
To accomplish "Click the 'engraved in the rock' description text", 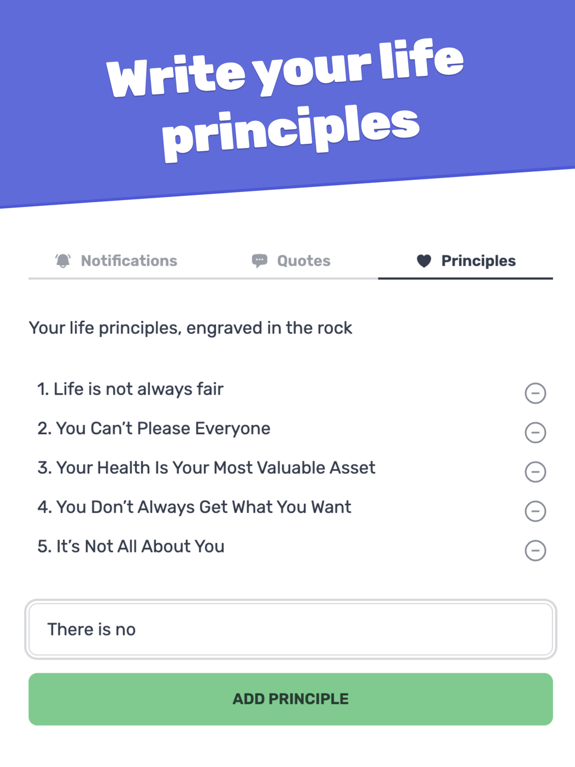I will click(x=269, y=328).
